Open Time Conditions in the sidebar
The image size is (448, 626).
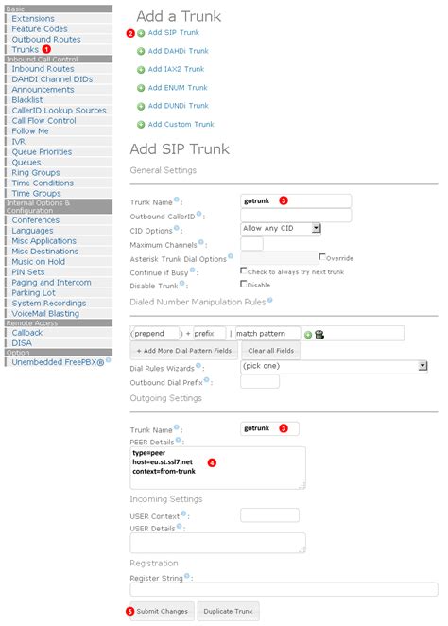pyautogui.click(x=43, y=183)
